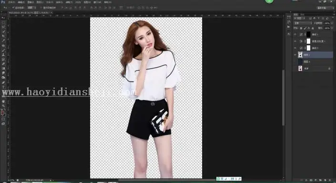Open layer filter type dropdown
Screen dimensions: 336x183
(299, 18)
